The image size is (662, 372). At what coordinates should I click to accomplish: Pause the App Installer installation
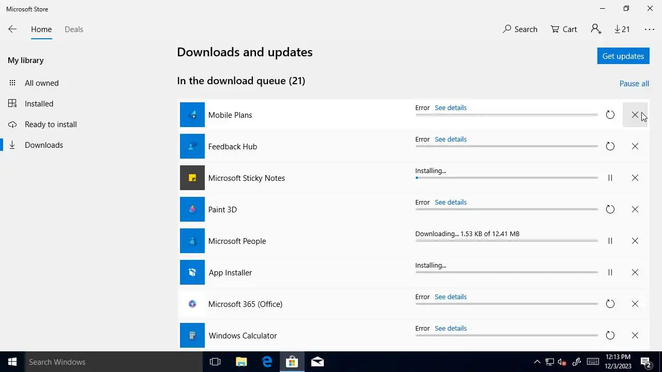[x=610, y=272]
